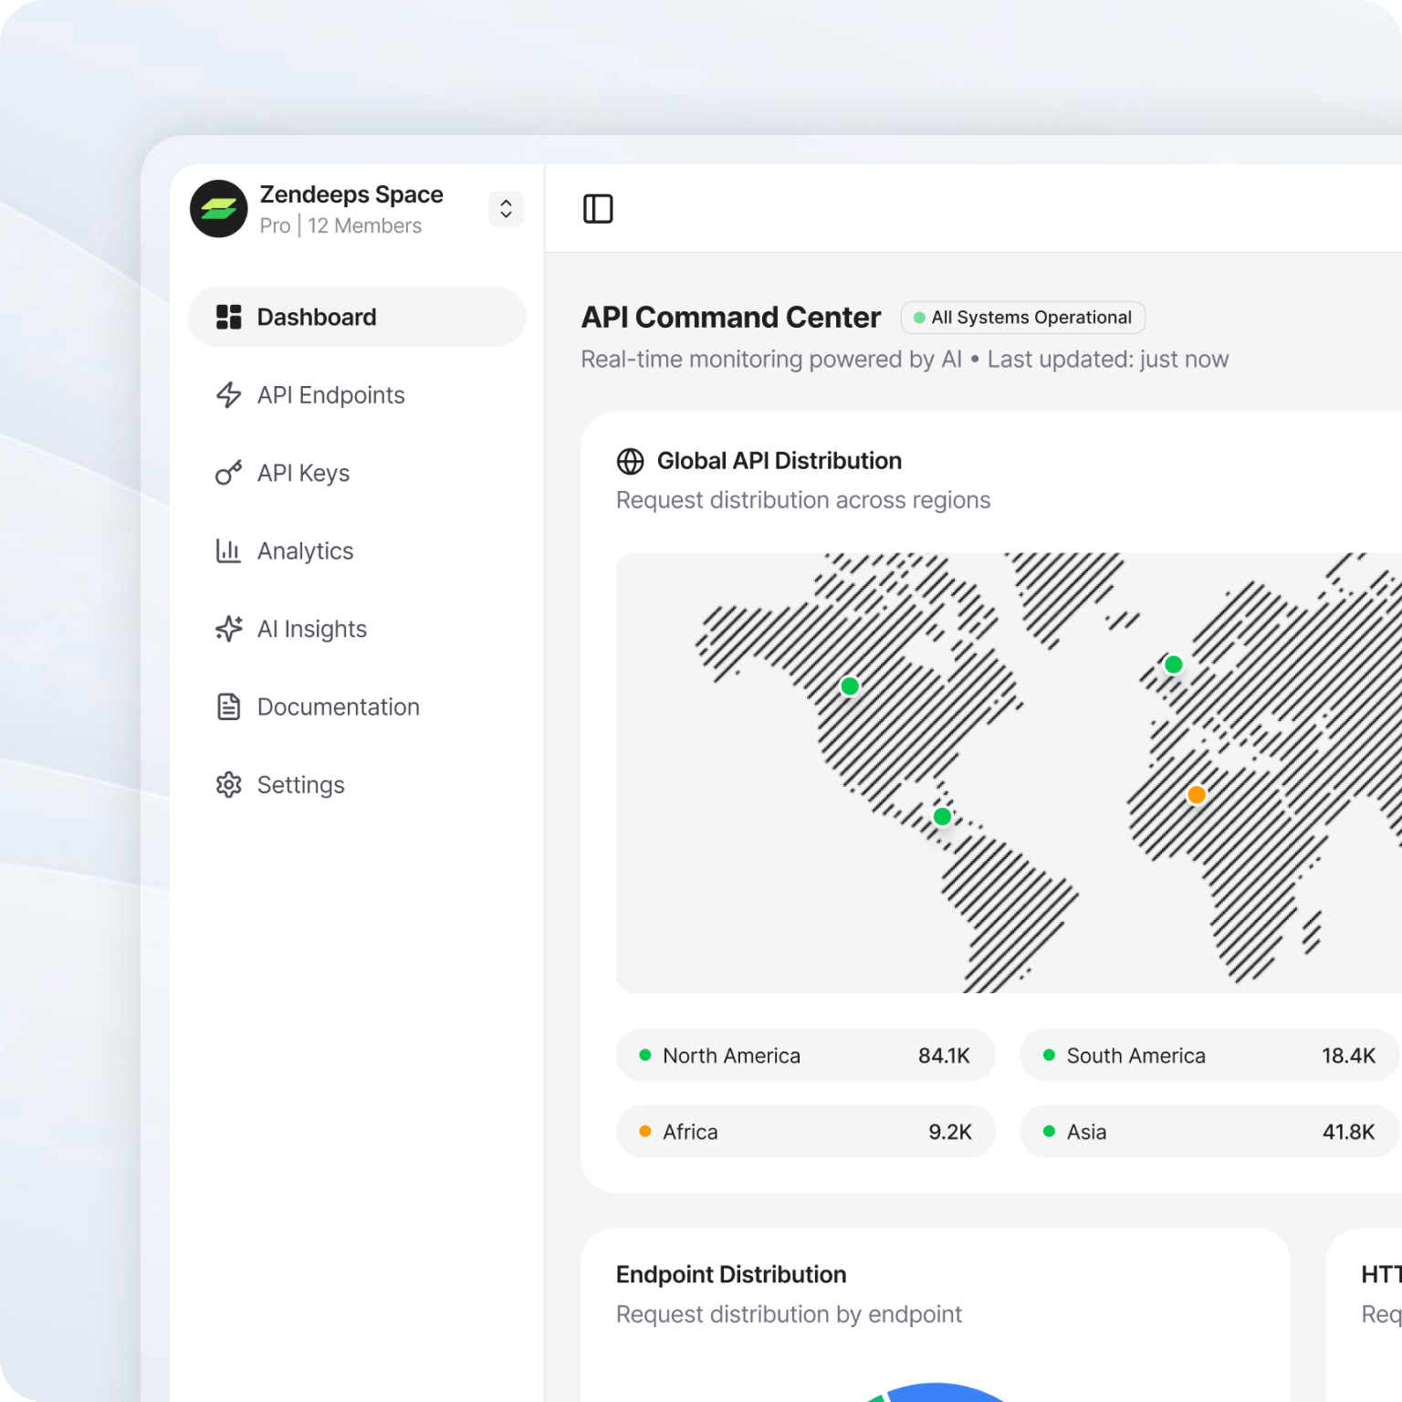This screenshot has width=1402, height=1402.
Task: Select the API Endpoints lightning icon
Action: click(228, 394)
